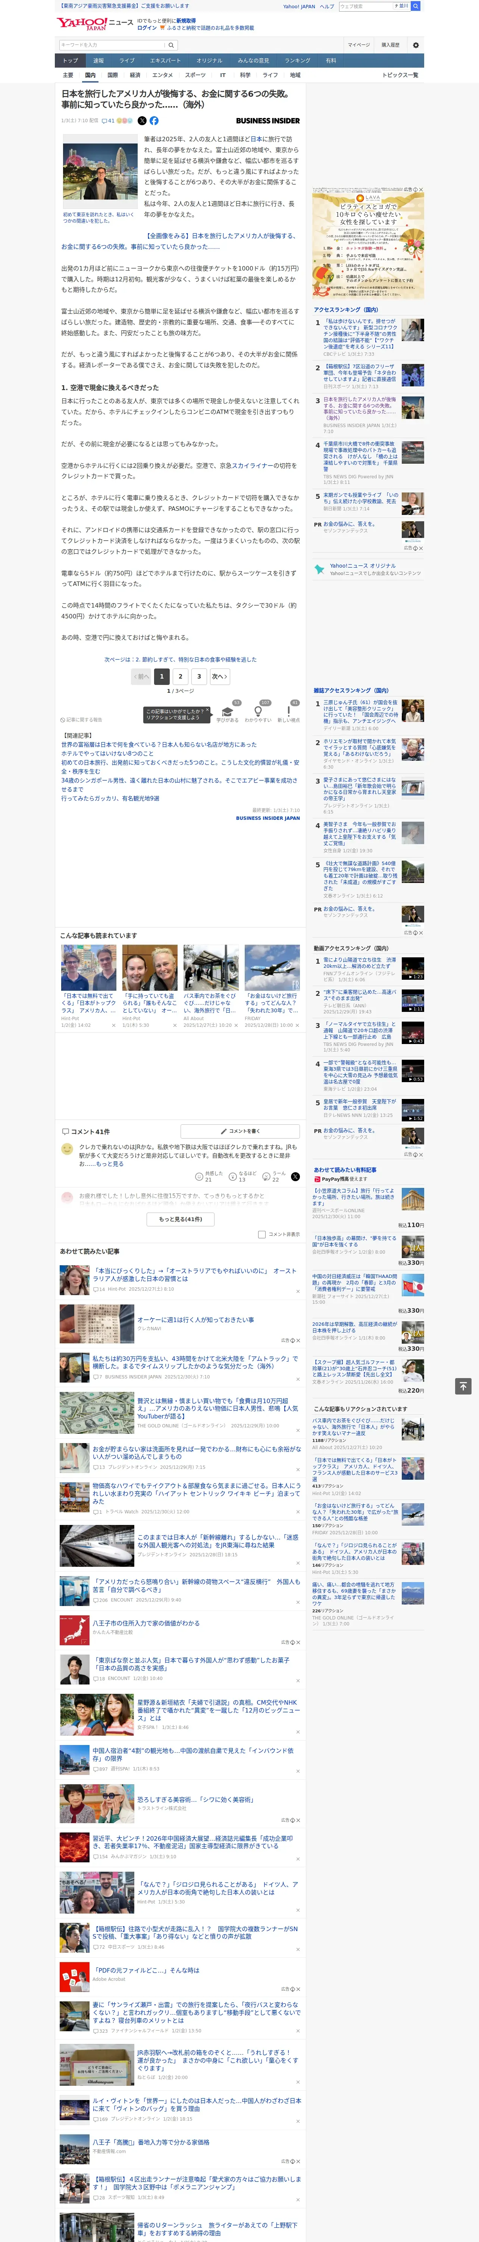479x2242 pixels.
Task: Go to page 2 of the article
Action: coord(180,676)
